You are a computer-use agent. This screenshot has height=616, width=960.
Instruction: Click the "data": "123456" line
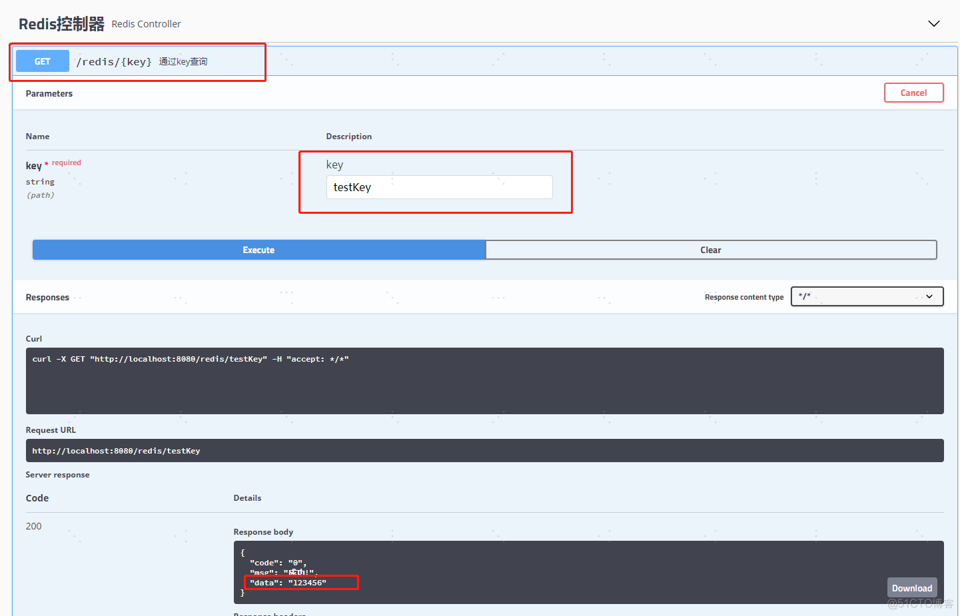click(x=288, y=583)
